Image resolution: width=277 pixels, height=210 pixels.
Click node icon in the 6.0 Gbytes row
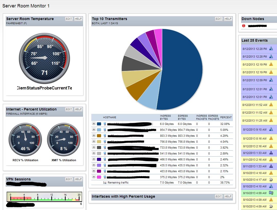(x=105, y=124)
